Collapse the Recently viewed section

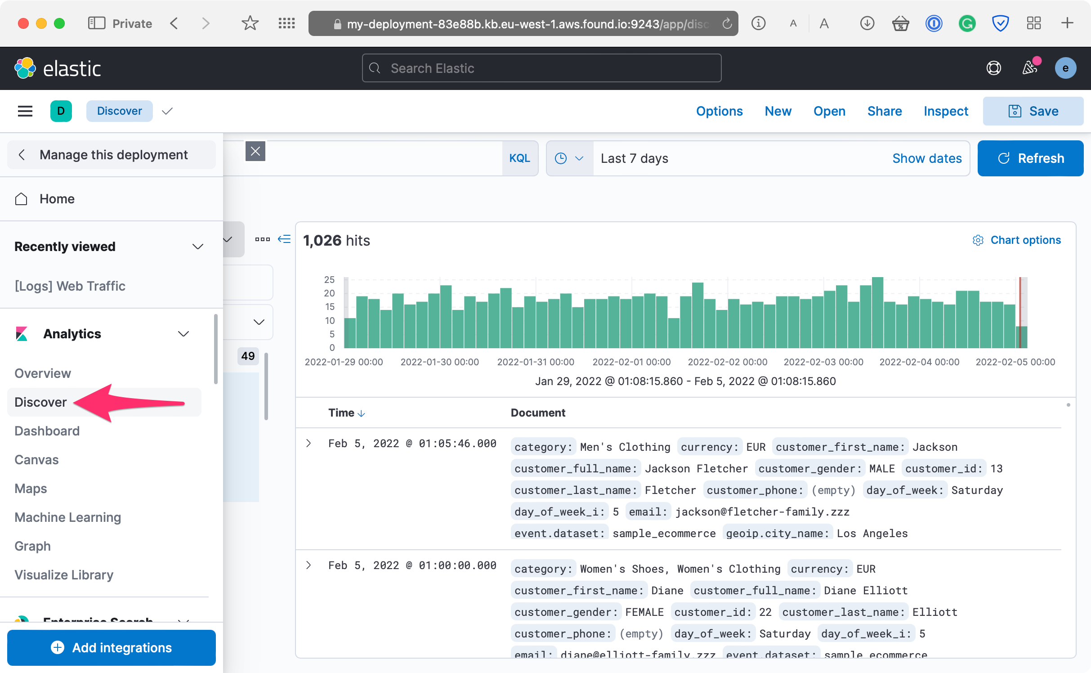(x=198, y=247)
